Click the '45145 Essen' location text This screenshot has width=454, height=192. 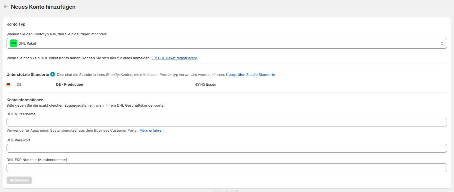coord(205,84)
